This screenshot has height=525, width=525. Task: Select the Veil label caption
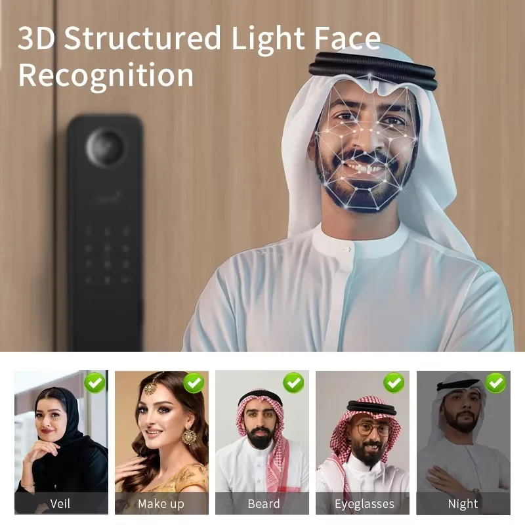click(x=61, y=503)
